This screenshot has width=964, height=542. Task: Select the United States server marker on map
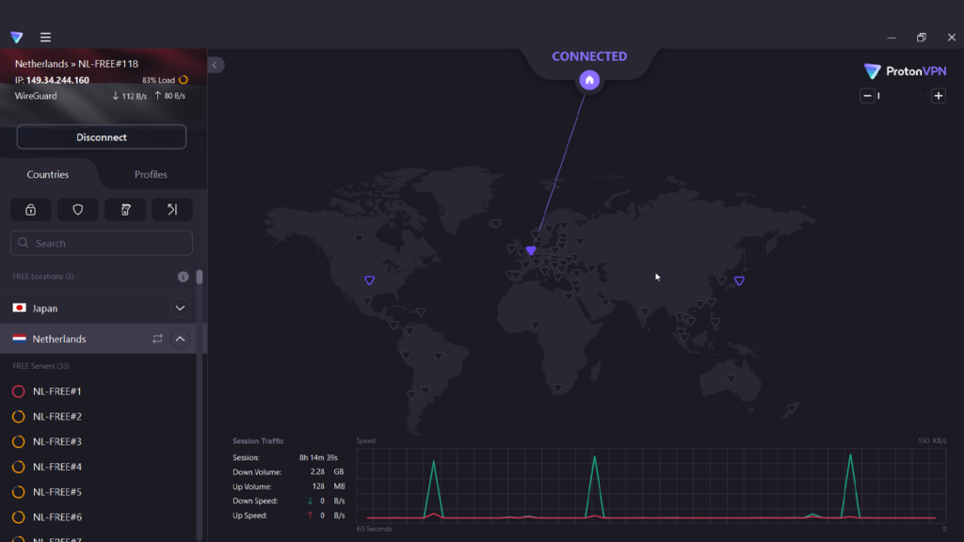[x=369, y=280]
